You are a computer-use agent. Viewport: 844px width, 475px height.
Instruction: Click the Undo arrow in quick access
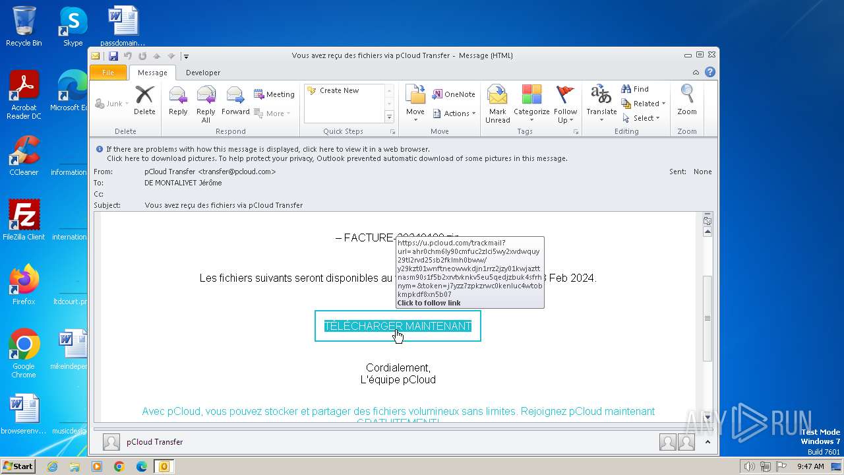(128, 56)
